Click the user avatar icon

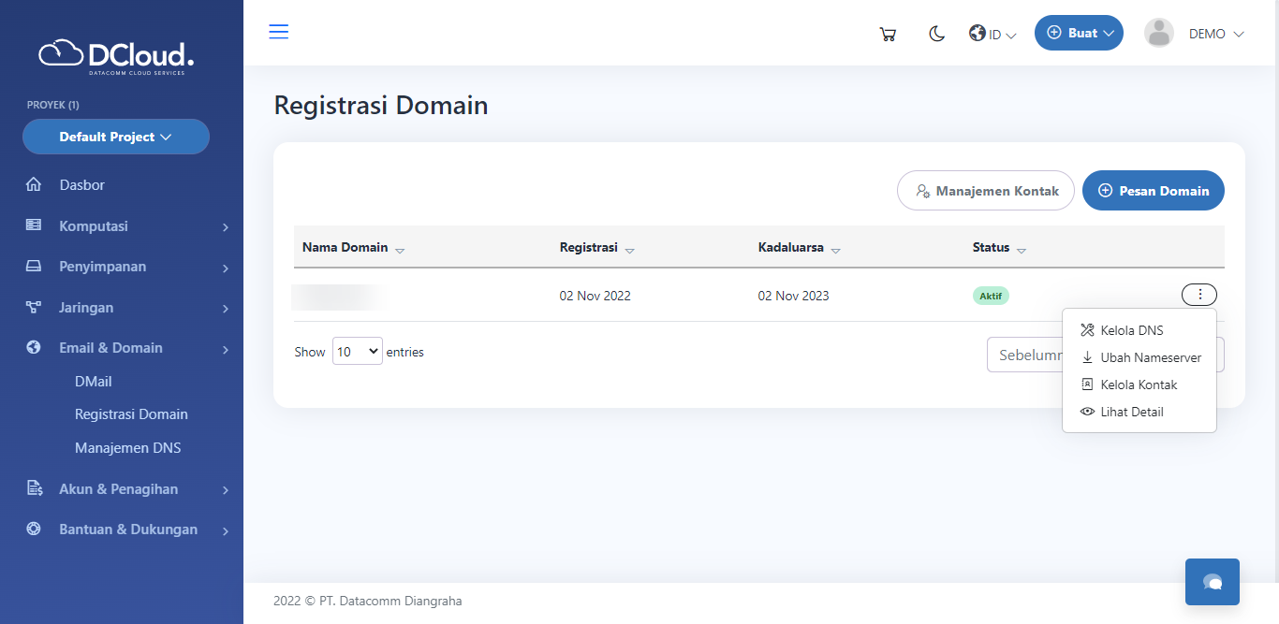click(1159, 33)
